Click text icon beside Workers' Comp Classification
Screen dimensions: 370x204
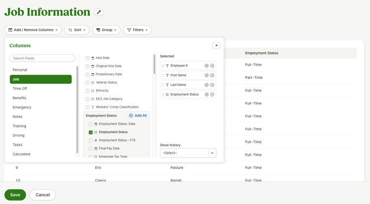click(93, 107)
